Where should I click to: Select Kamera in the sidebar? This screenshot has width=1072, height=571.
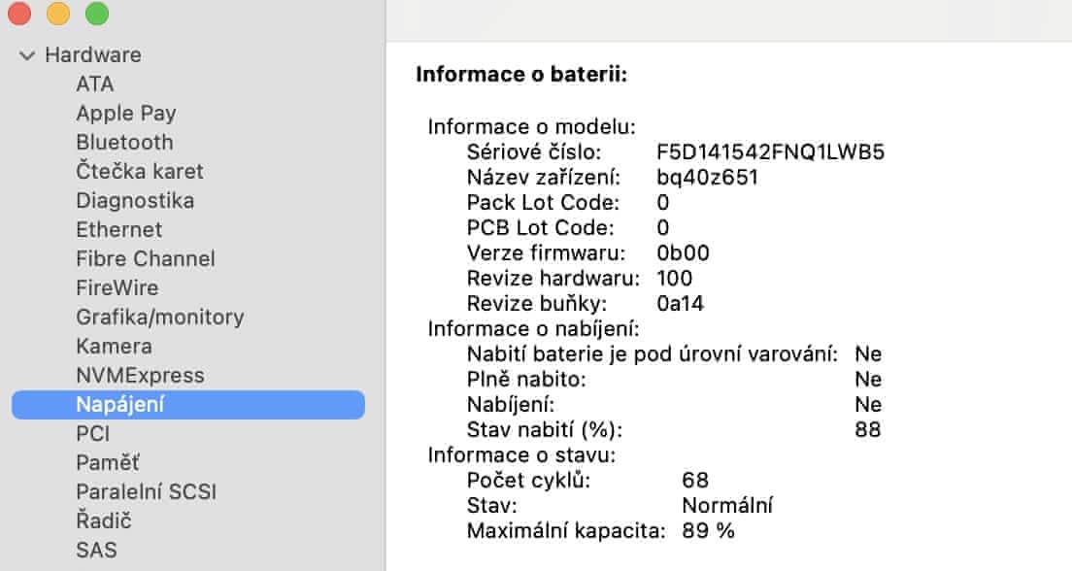click(114, 347)
